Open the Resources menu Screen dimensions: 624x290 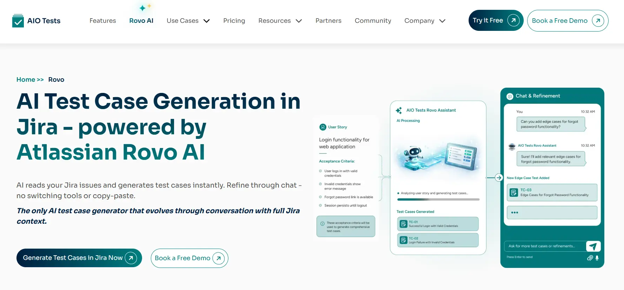pos(275,21)
